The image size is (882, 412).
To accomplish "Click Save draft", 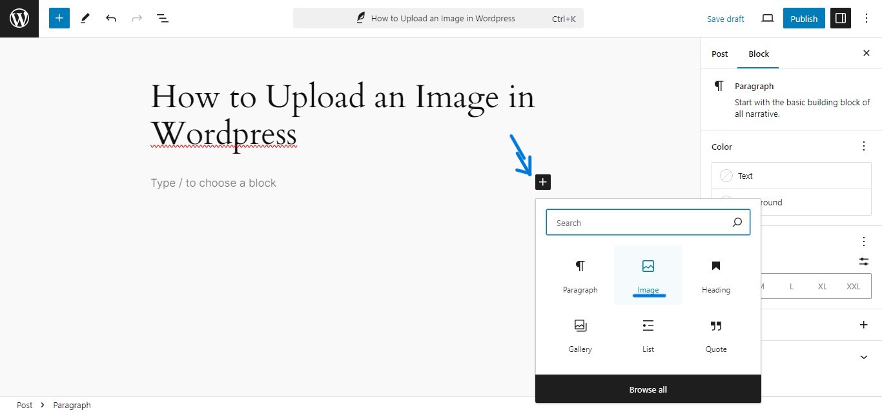I will pos(726,19).
